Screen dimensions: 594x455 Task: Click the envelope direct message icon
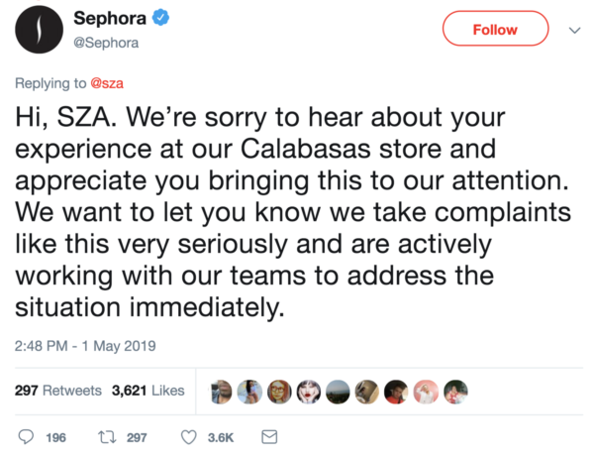click(269, 437)
